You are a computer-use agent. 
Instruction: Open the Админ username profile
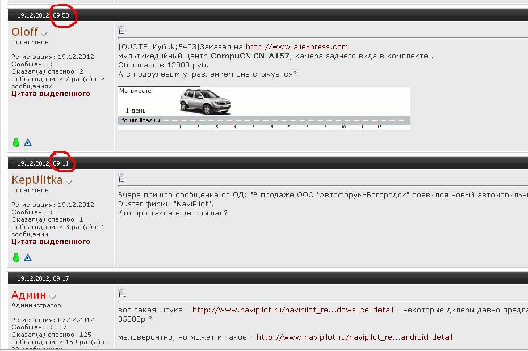pos(28,295)
